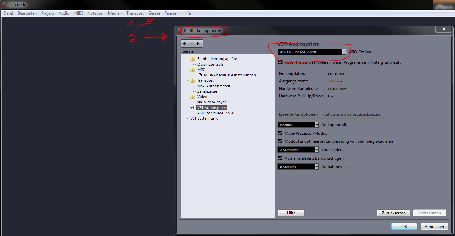Select ASIO for PHASE 22/28 tree item
455x236 pixels.
coord(215,113)
